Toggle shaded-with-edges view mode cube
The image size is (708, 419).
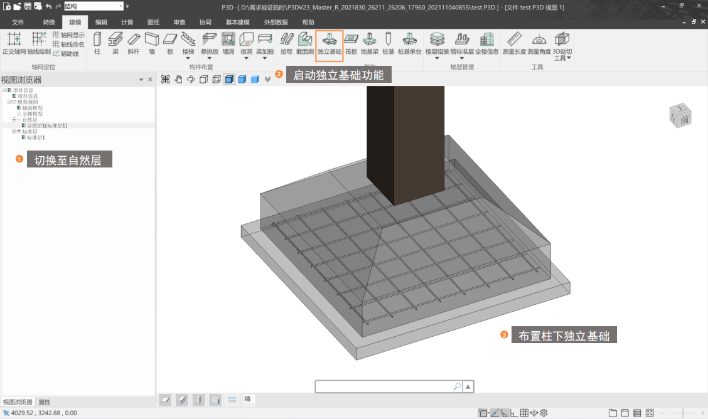(x=229, y=79)
